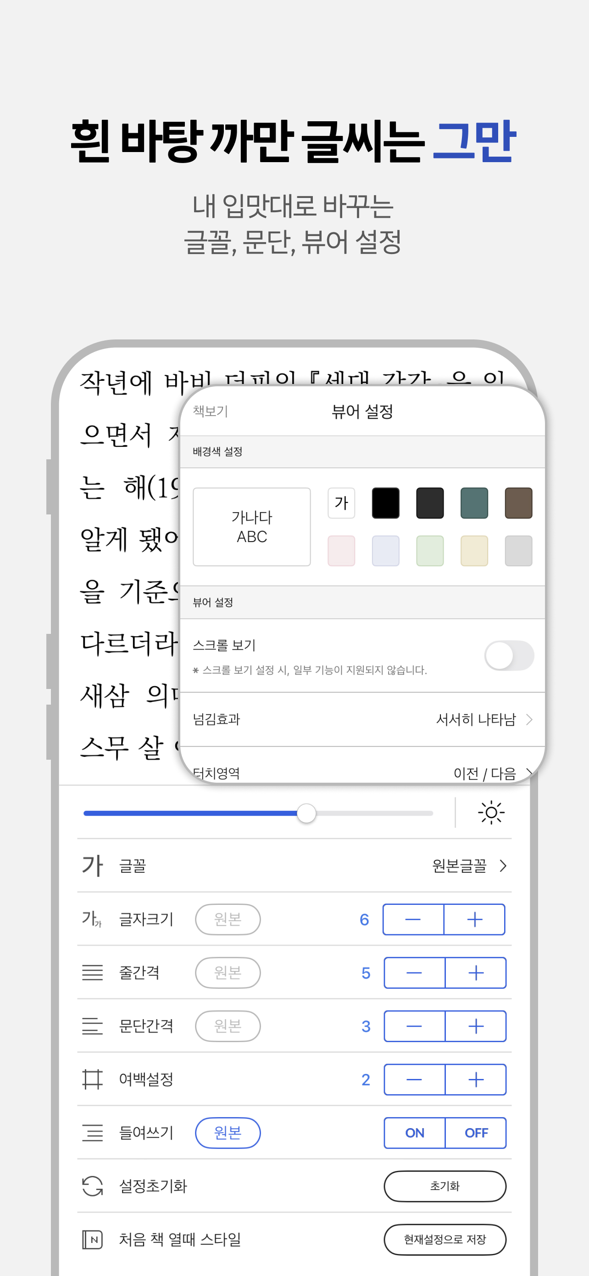589x1276 pixels.
Task: Select light lavender background swatch
Action: [385, 550]
